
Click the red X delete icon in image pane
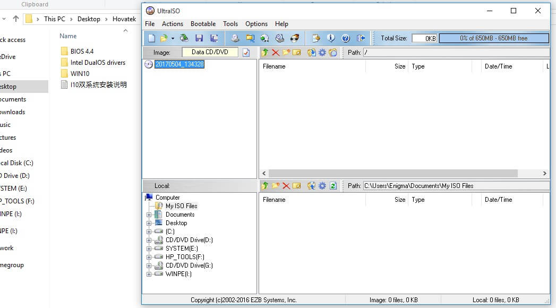276,53
